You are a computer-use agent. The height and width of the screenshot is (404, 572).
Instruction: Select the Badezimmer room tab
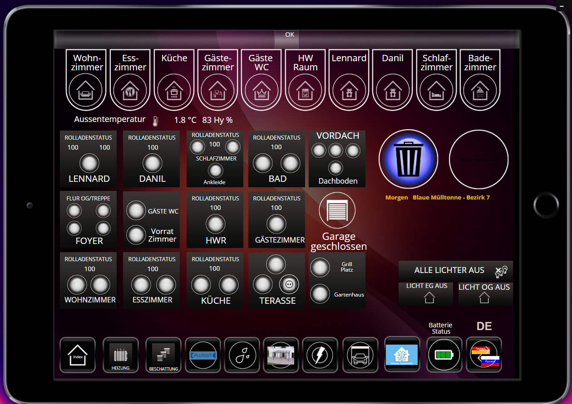[x=480, y=79]
